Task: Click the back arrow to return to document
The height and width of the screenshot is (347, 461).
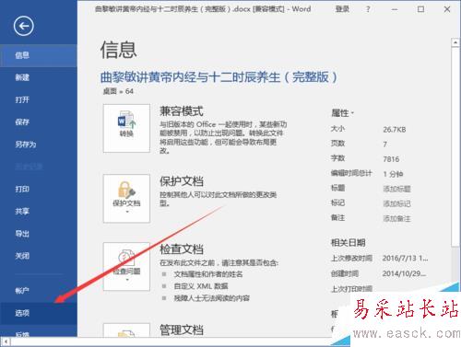Action: 24,26
